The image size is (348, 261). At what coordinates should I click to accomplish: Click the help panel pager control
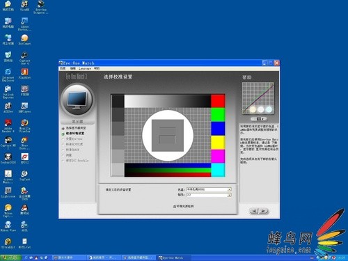pyautogui.click(x=259, y=119)
